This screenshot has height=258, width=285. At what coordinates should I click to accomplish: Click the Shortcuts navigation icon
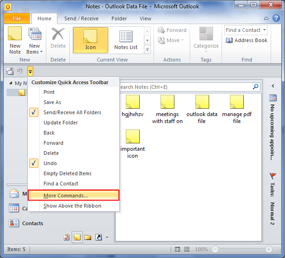tap(99, 237)
